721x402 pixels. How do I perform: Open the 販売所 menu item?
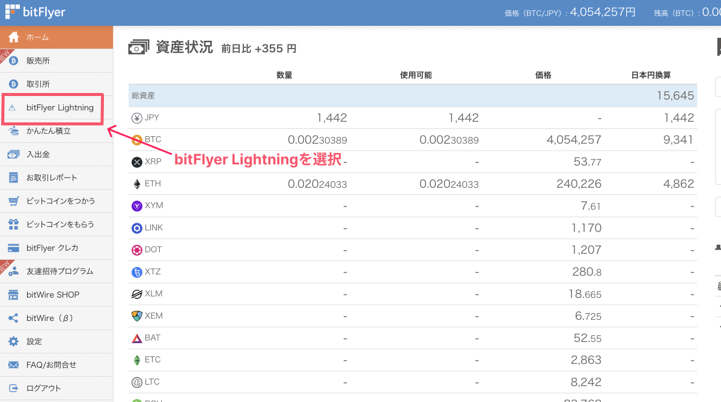[x=56, y=61]
